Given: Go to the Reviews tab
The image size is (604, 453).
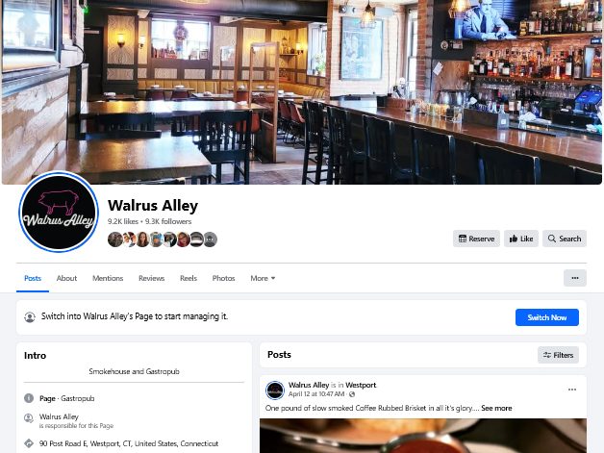Looking at the screenshot, I should click(x=151, y=278).
